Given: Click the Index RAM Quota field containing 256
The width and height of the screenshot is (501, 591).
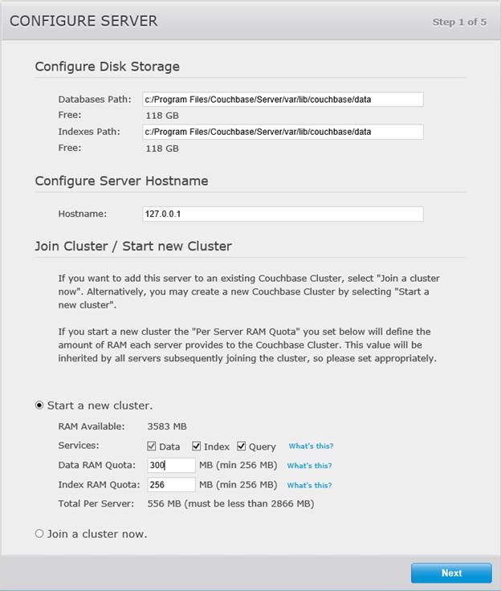Looking at the screenshot, I should point(171,485).
